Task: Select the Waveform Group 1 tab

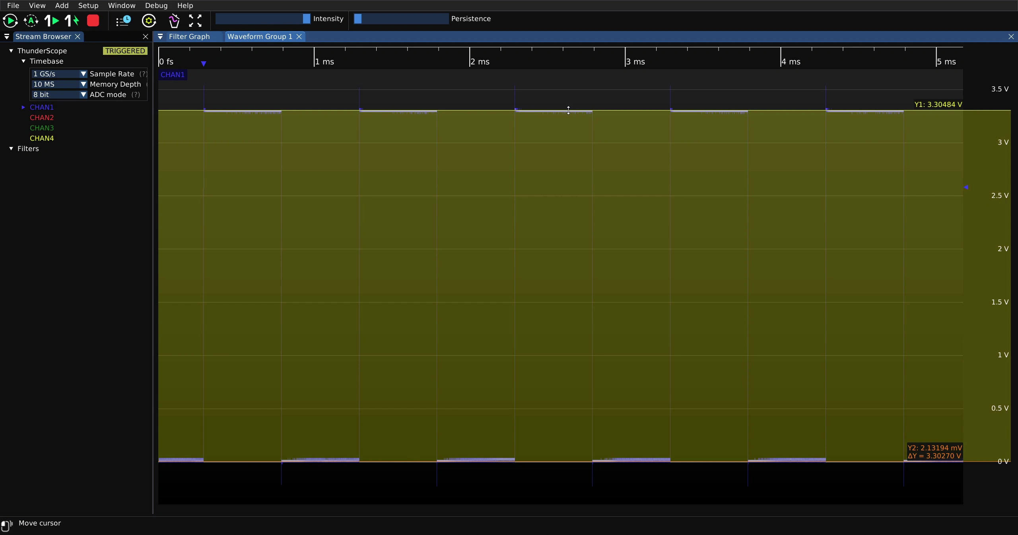Action: pos(260,37)
